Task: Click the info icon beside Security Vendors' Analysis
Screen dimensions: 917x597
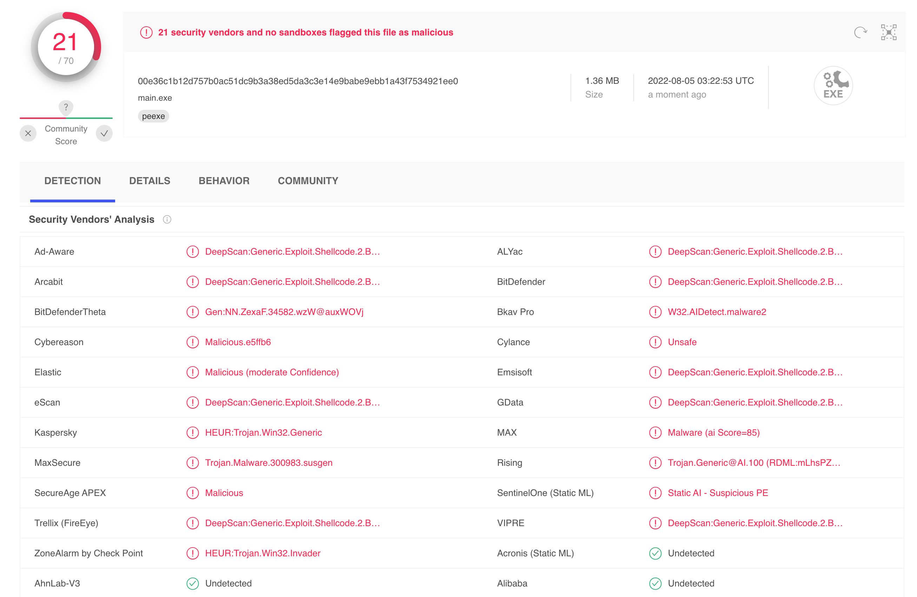Action: pyautogui.click(x=167, y=219)
